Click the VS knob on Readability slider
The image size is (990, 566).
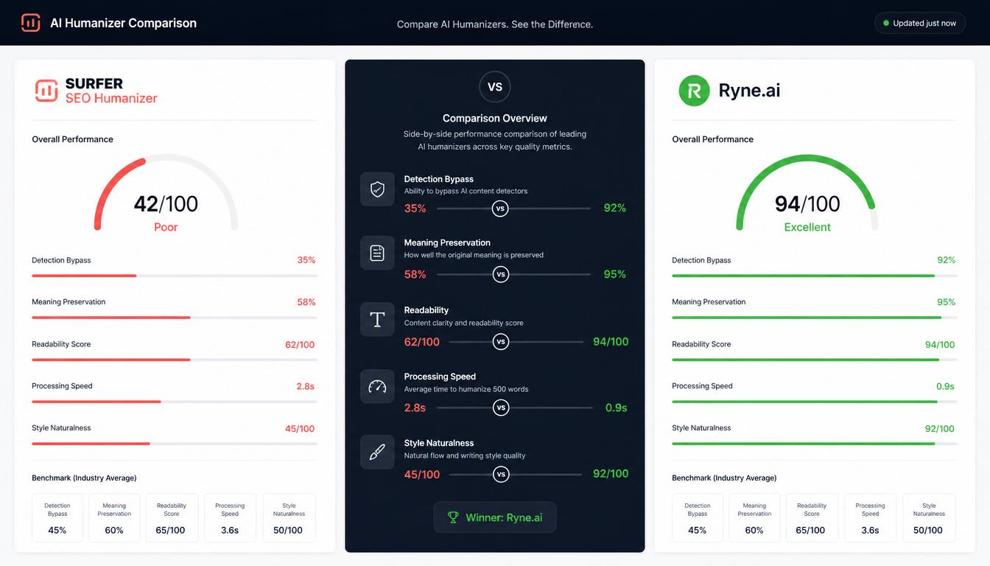tap(501, 342)
